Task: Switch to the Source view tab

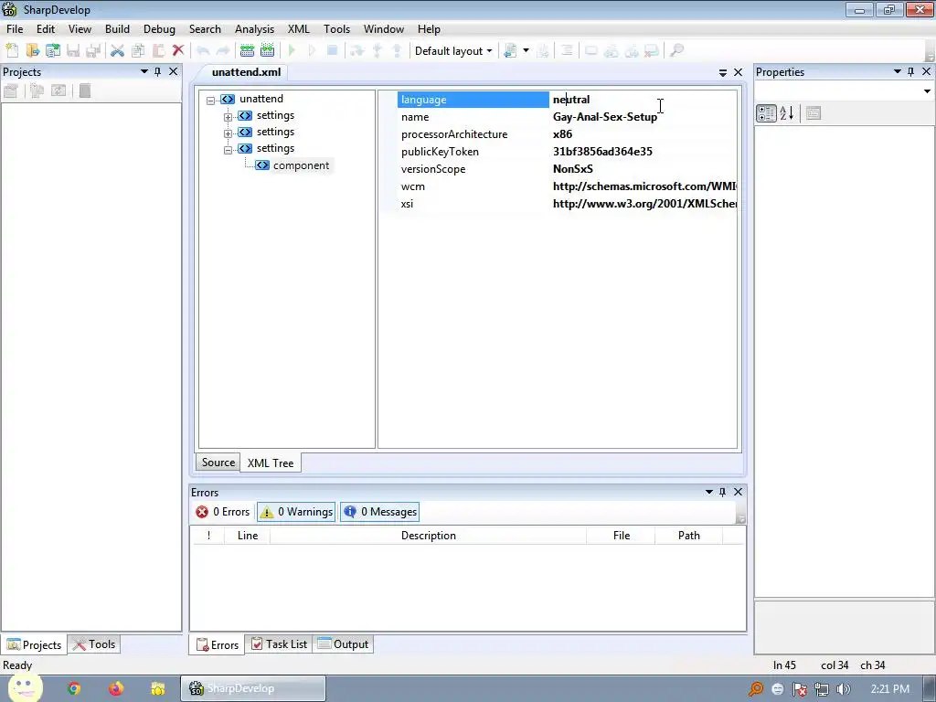Action: tap(218, 462)
